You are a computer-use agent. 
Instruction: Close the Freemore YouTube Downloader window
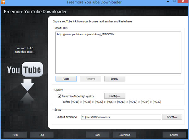point(183,1)
